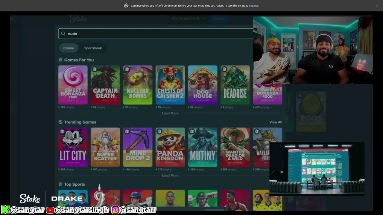Click the Trending Games heading
Viewport: 383px width, 215px height.
point(80,122)
